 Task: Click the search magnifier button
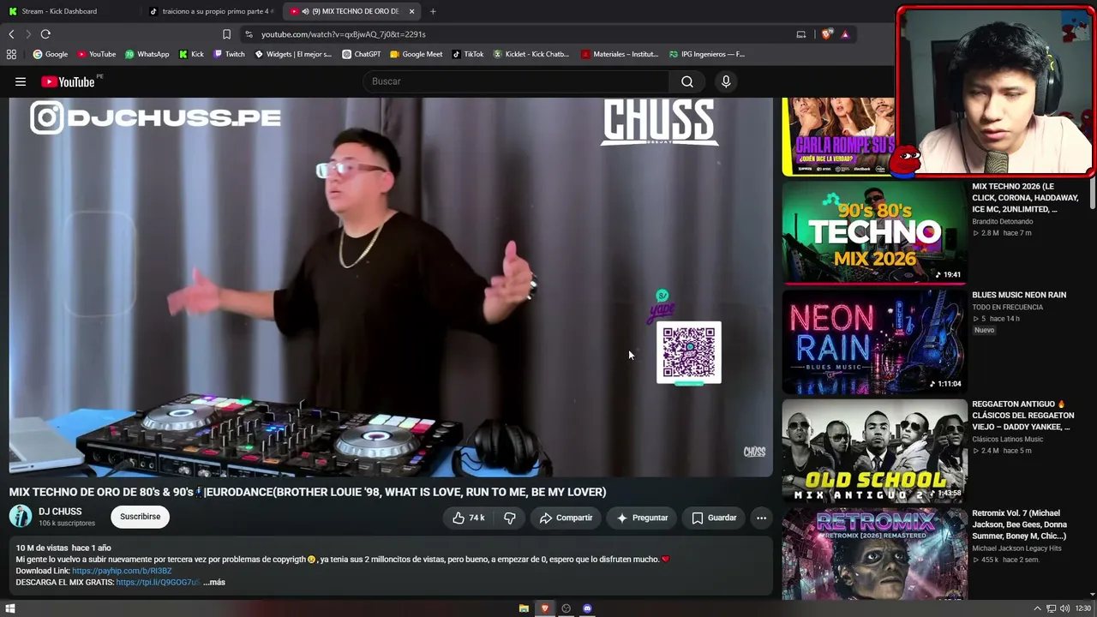pos(687,81)
